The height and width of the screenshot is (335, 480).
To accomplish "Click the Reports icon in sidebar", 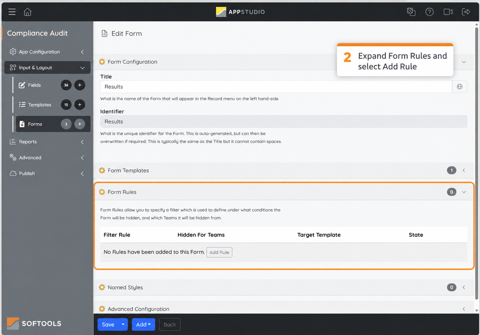I will [13, 141].
